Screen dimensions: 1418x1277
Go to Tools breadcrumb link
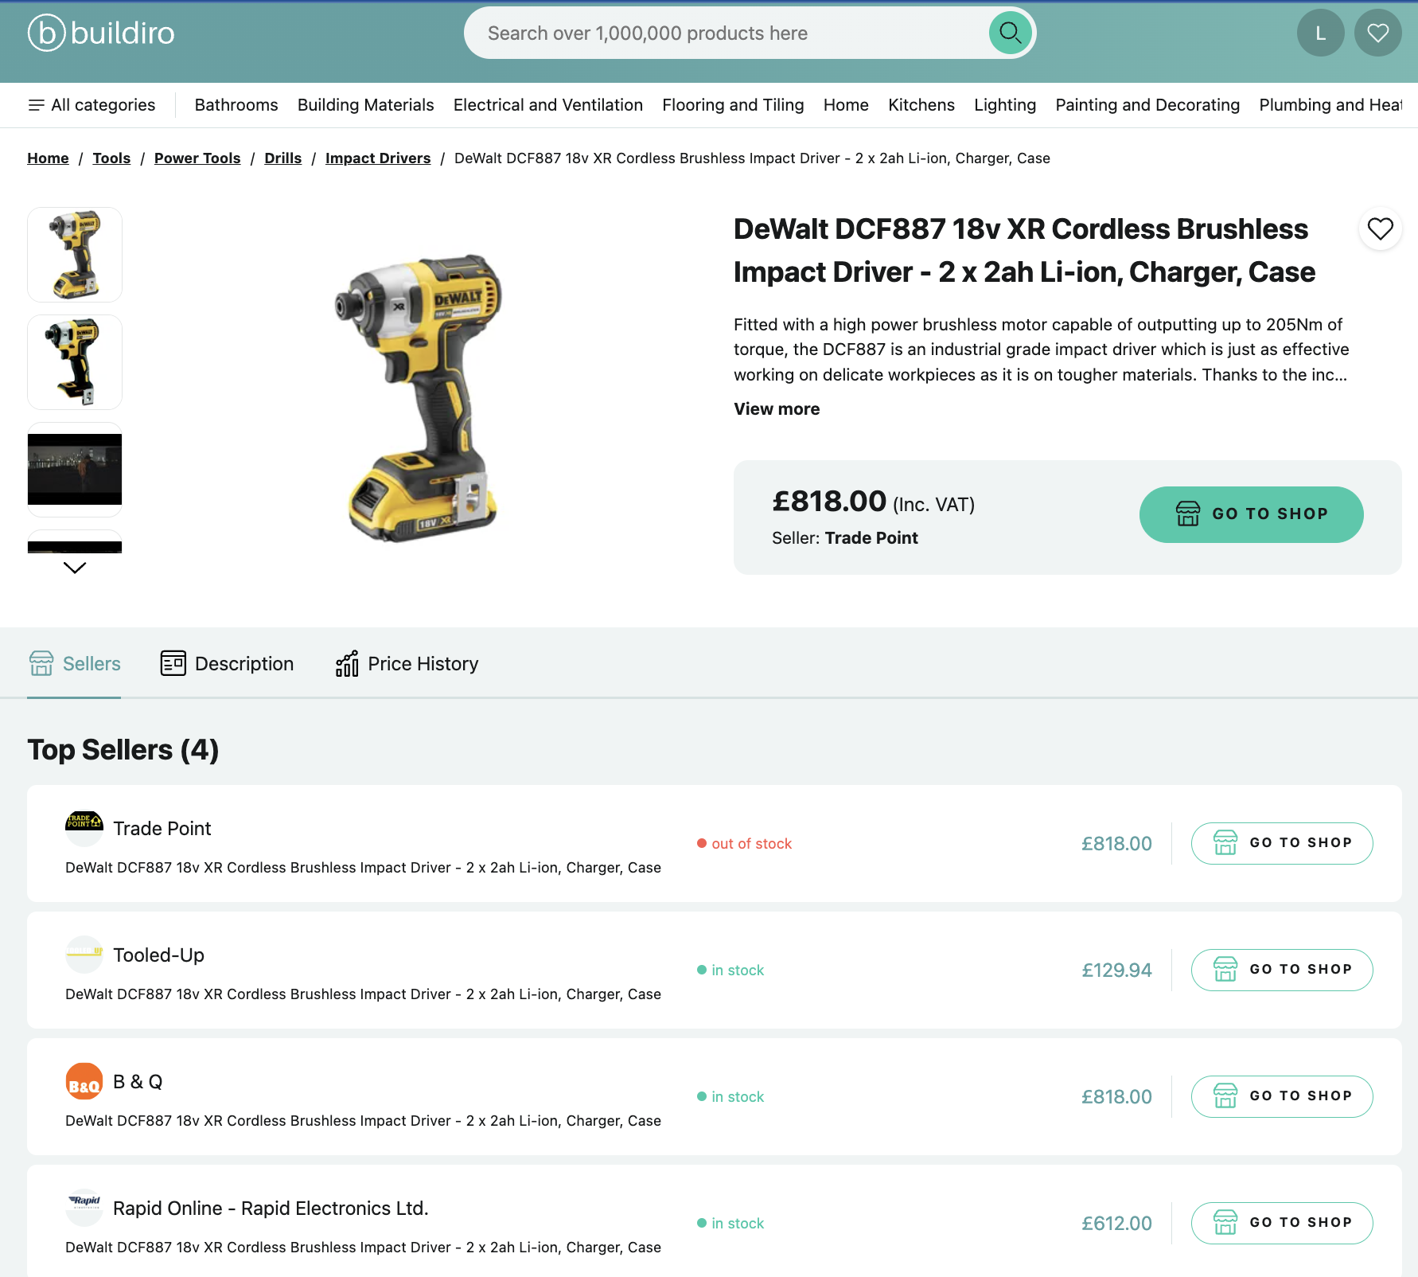(x=111, y=158)
